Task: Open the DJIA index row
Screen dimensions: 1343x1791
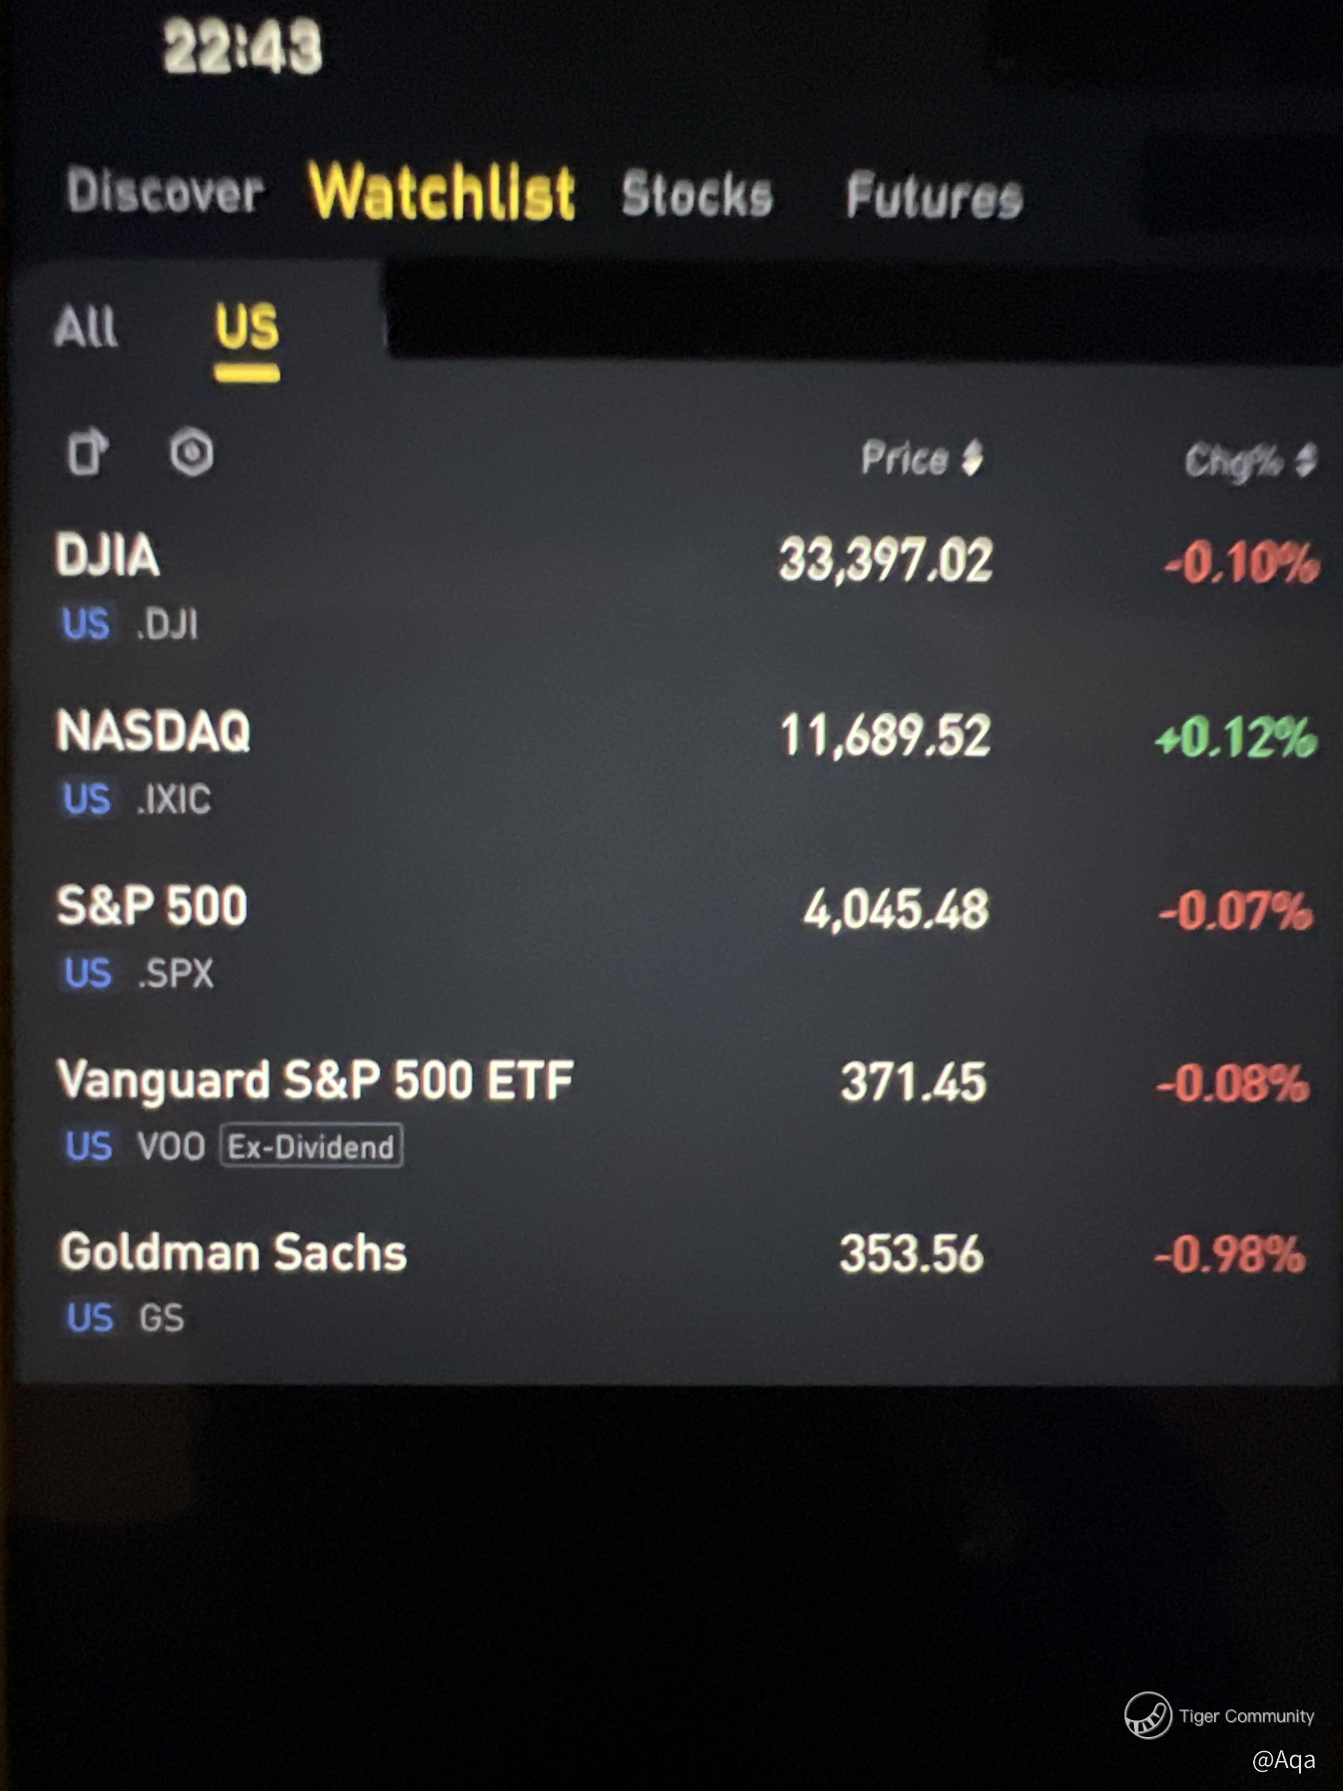Action: [x=107, y=556]
